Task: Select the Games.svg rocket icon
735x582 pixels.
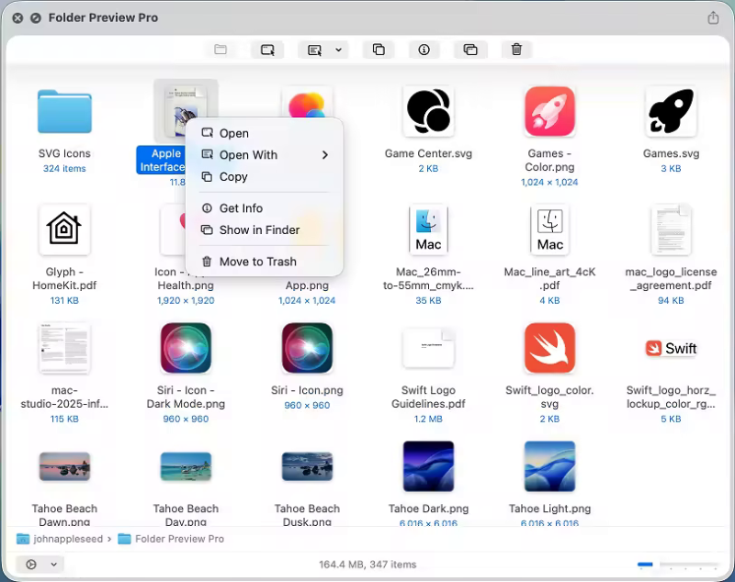Action: pos(671,113)
